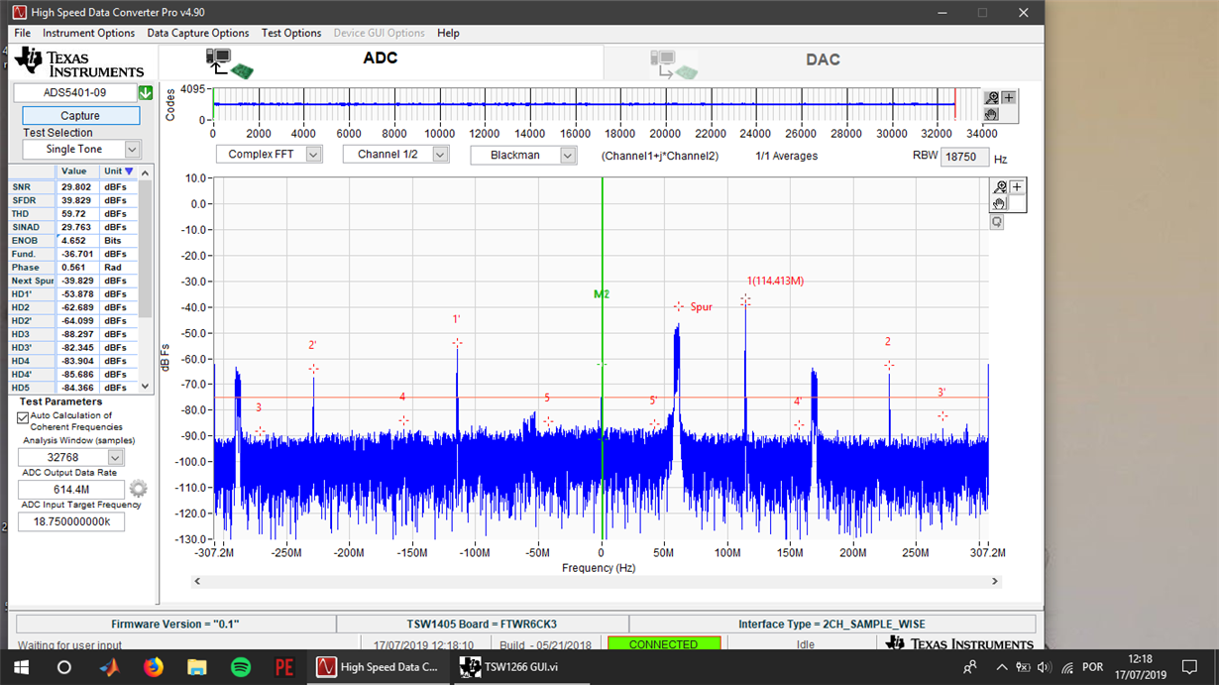Open the Complex FFT plot type dropdown

pos(313,155)
